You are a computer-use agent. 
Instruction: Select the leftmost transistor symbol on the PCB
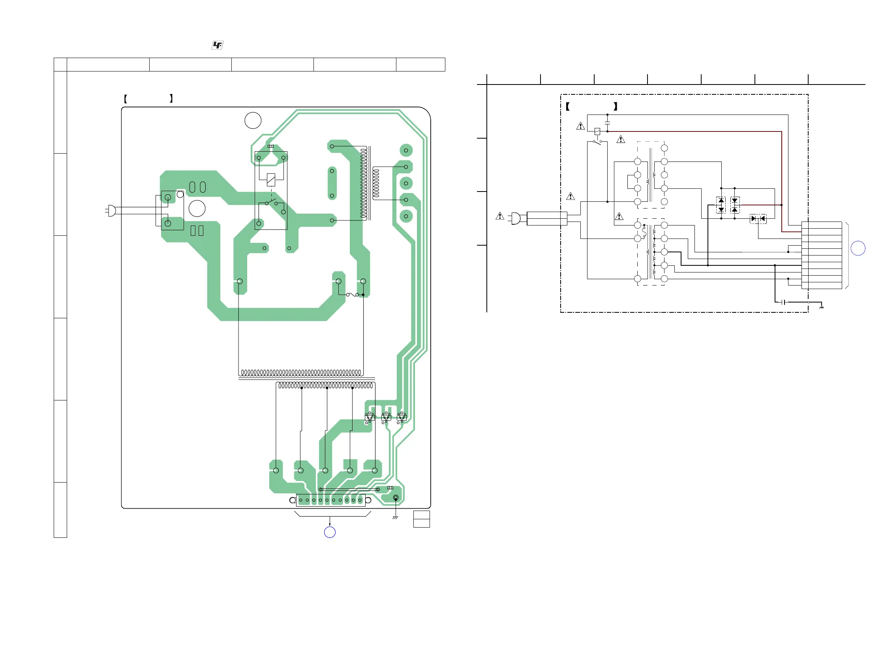click(x=369, y=418)
